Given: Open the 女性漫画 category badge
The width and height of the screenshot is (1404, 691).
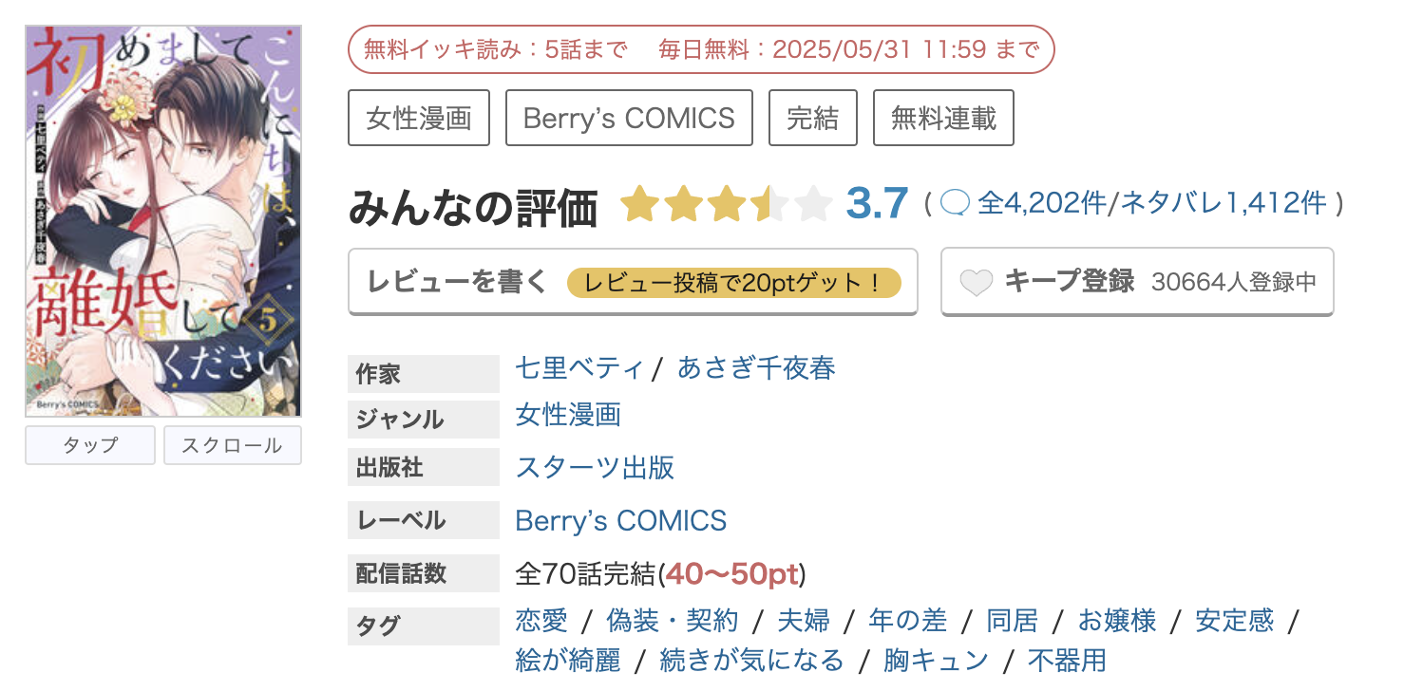Looking at the screenshot, I should 418,117.
